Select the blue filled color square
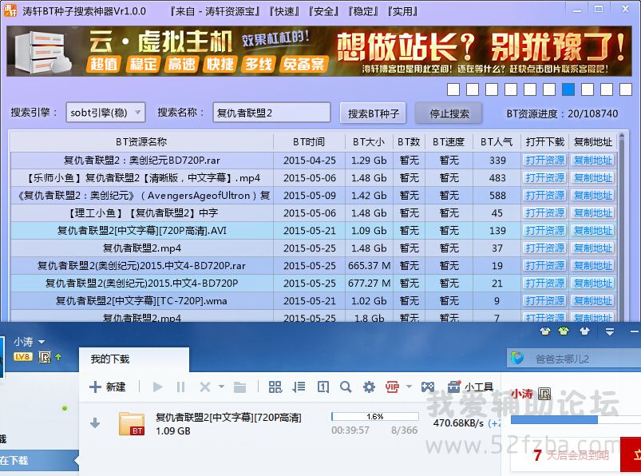Screen dimensions: 641x476 568,89
